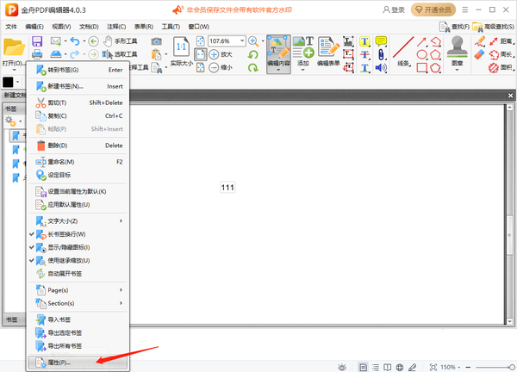Open the 107.6% zoom level dropdown
Viewport: 517px width, 372px height.
pos(240,40)
